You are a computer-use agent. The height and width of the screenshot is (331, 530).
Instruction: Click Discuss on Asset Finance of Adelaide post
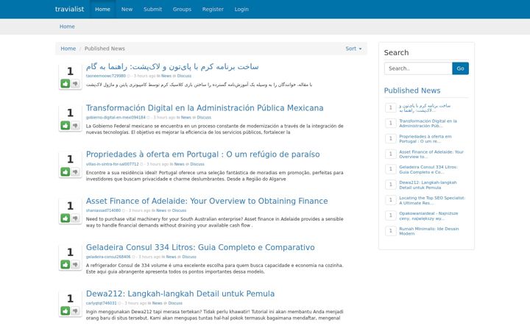(x=179, y=210)
